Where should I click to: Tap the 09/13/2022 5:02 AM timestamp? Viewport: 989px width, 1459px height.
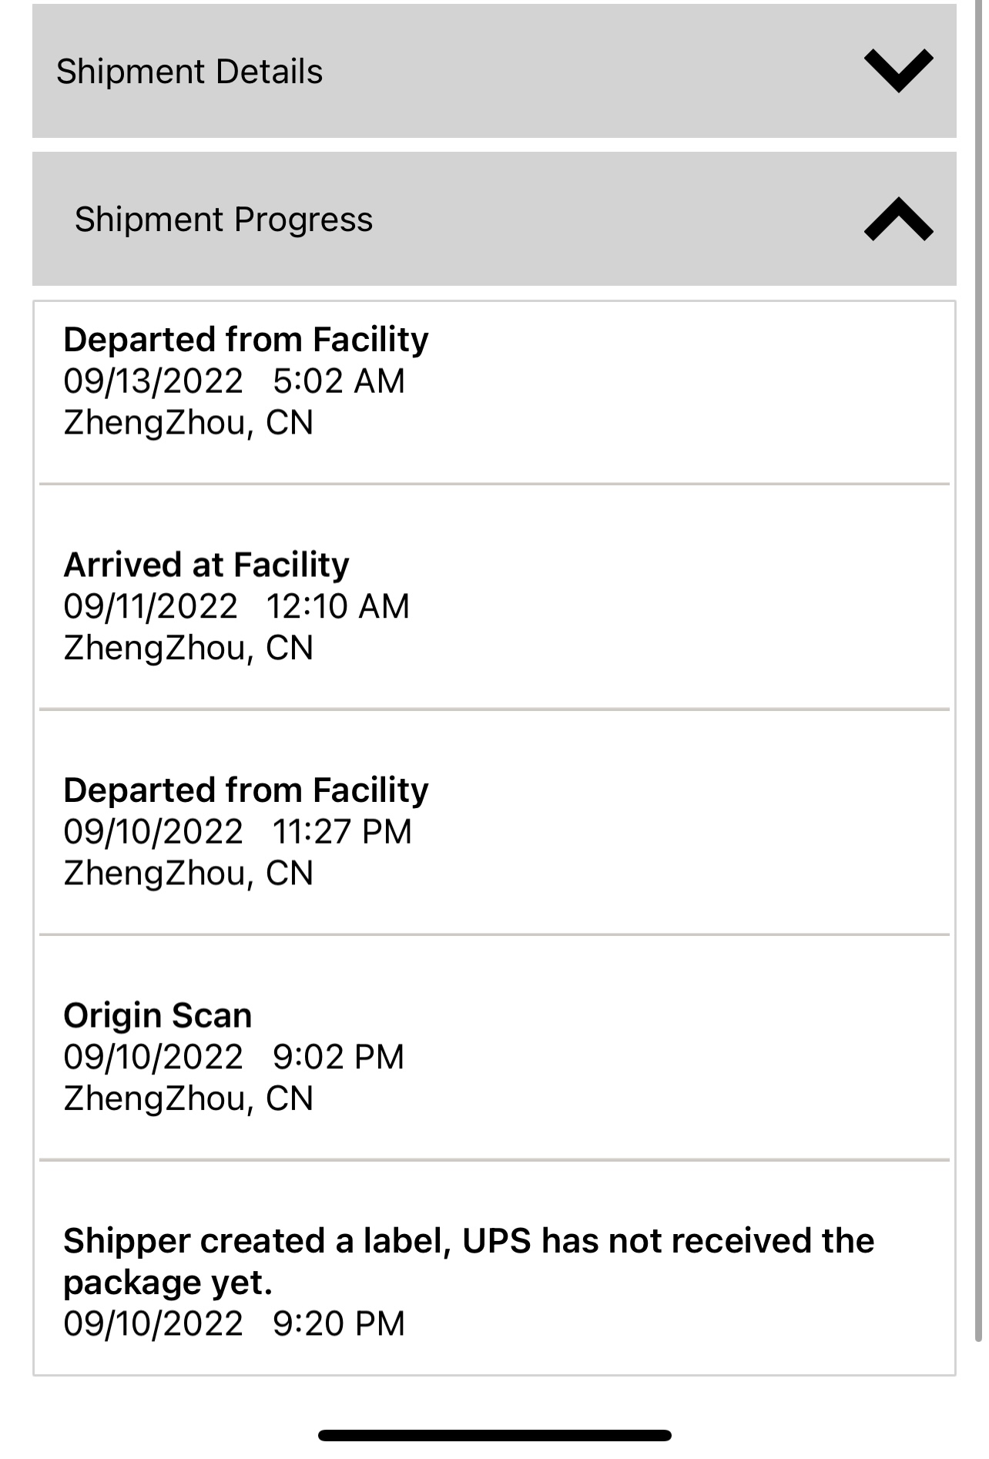[x=233, y=381]
